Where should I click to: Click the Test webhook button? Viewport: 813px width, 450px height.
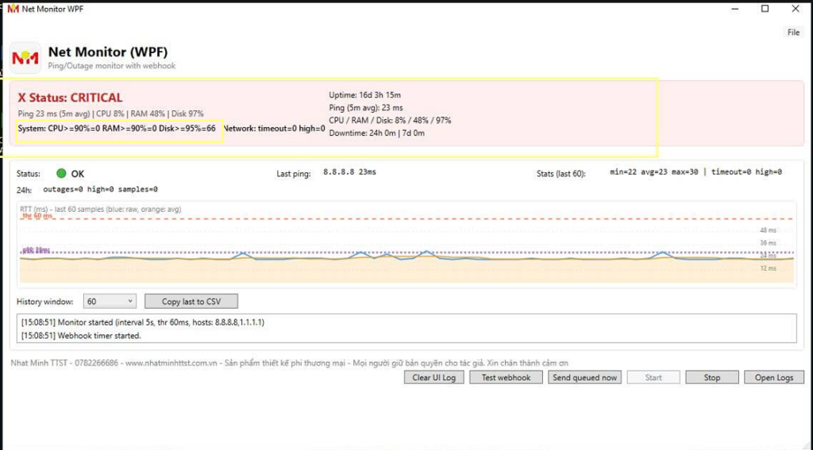point(506,378)
